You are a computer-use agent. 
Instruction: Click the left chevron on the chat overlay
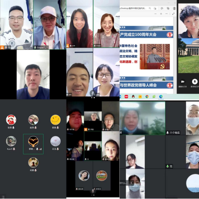tap(132, 183)
